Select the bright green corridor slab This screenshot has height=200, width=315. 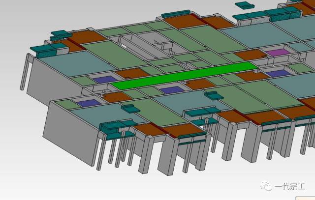184,76
